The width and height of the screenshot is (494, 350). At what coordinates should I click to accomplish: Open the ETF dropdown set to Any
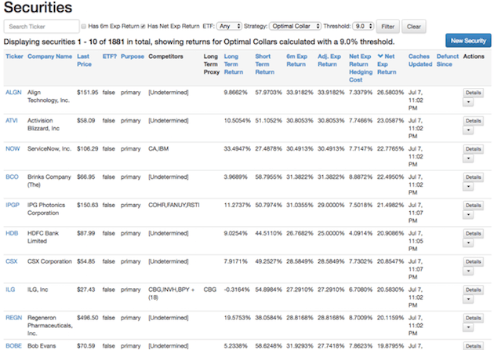click(x=231, y=27)
